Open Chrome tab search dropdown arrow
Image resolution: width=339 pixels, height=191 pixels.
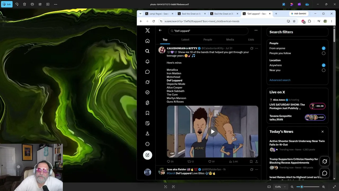click(141, 14)
